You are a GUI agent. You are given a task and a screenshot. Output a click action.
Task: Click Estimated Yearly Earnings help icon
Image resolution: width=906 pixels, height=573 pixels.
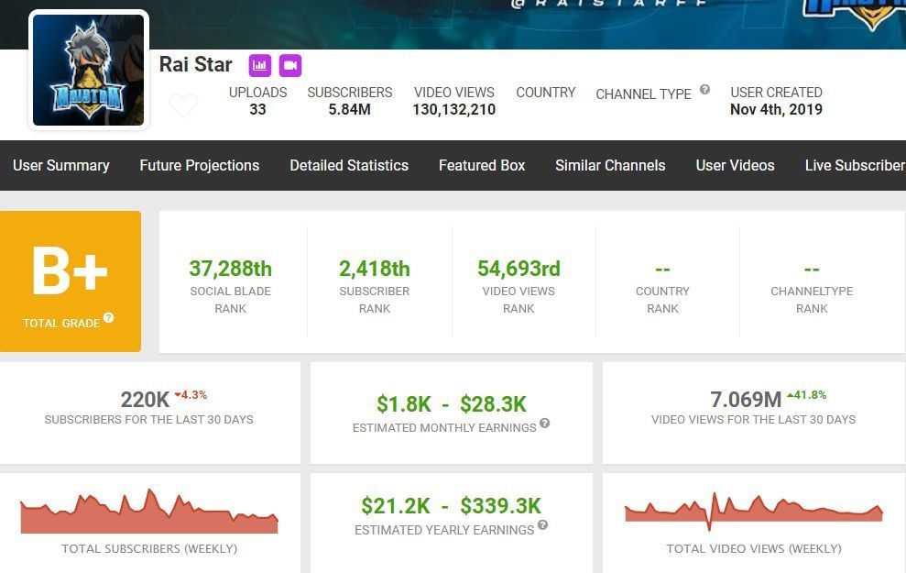pos(542,525)
